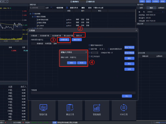Click the 帮助 button at top right
Image resolution: width=166 pixels, height=124 pixels.
[x=163, y=1]
